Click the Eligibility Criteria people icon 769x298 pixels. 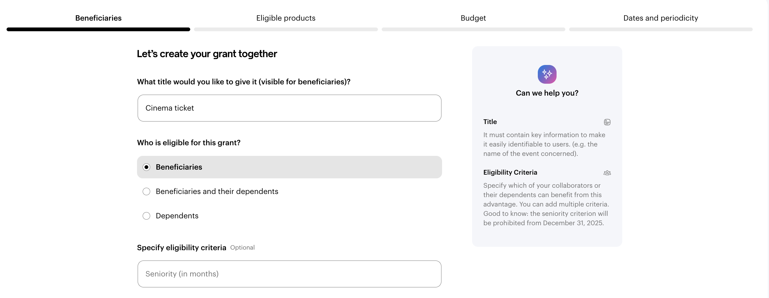607,173
